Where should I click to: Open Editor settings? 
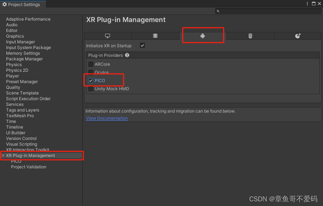click(12, 31)
